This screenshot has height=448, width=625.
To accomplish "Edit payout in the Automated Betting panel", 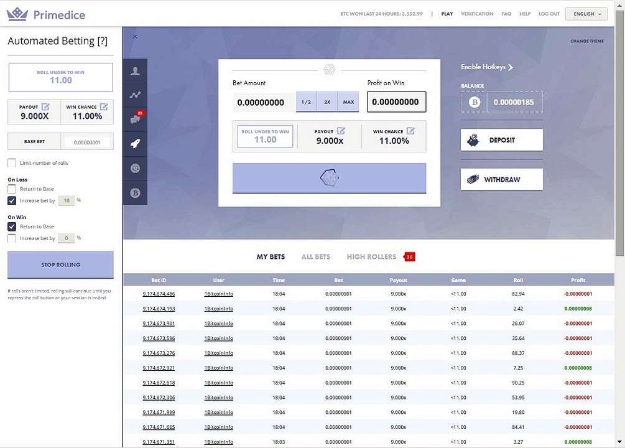I will [45, 106].
